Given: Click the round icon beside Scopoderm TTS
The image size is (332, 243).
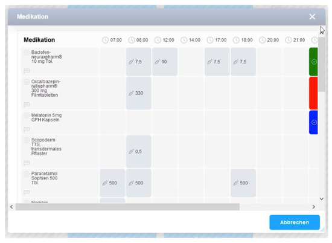Looking at the screenshot, I should click(27, 140).
